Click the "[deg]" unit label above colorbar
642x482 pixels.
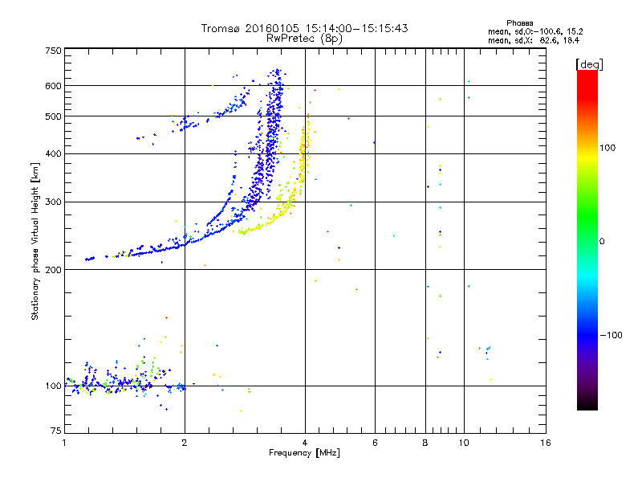click(589, 64)
